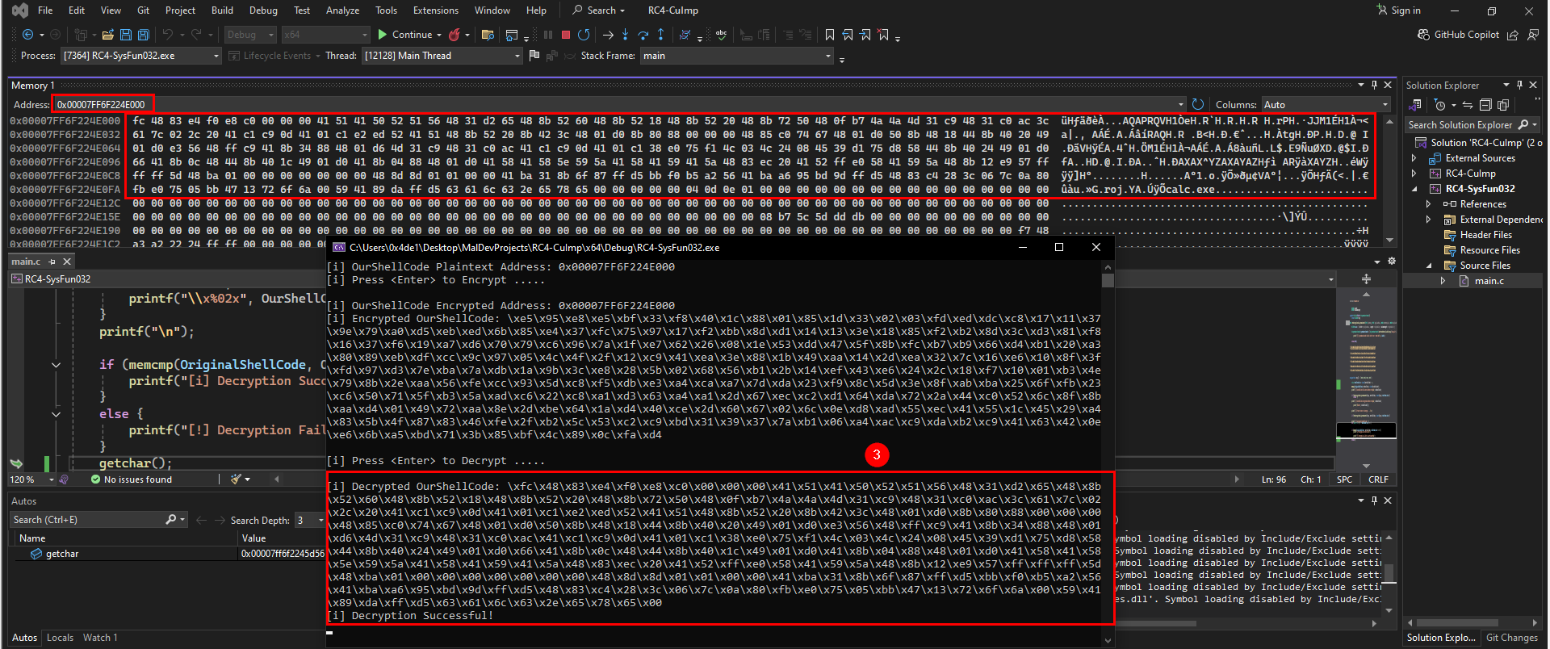This screenshot has width=1550, height=649.
Task: Click the Save All icon
Action: (144, 35)
